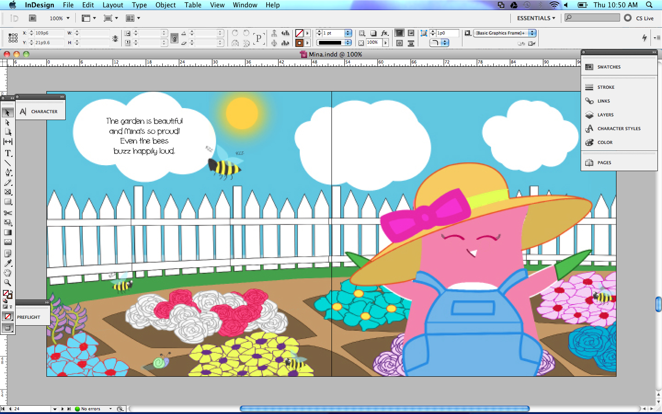Select the Scissors tool

(x=8, y=213)
